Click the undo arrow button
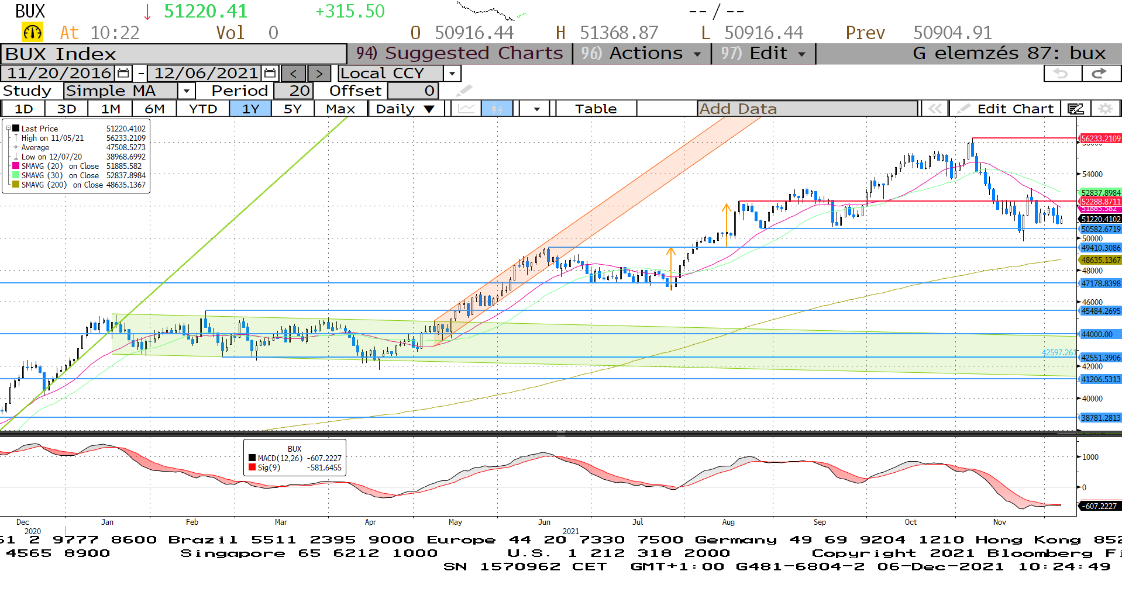 coord(1062,73)
